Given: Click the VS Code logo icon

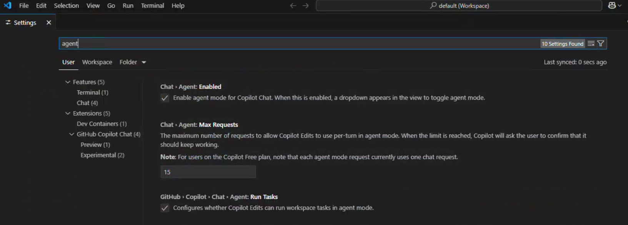Looking at the screenshot, I should 7,5.
